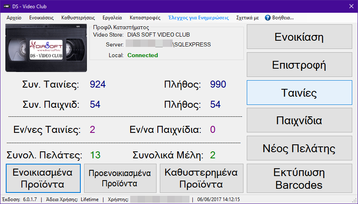Viewport: 358px width, 204px height.
Task: Click the Ενοικίαση button
Action: (300, 37)
